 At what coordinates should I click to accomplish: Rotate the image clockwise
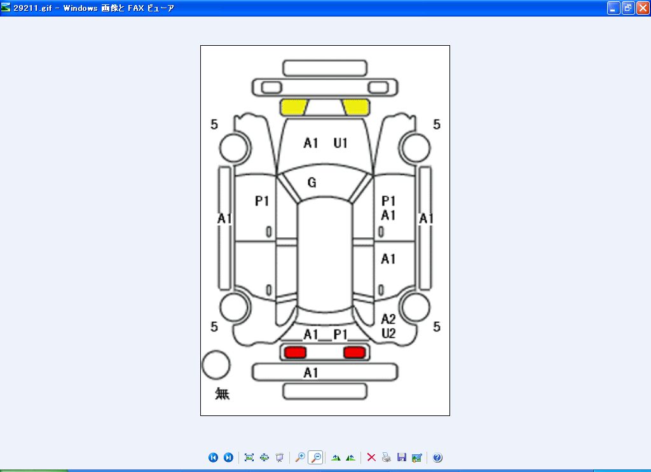click(x=336, y=457)
